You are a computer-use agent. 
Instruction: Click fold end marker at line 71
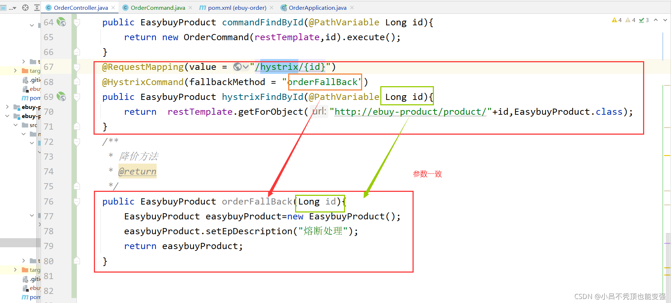(77, 126)
